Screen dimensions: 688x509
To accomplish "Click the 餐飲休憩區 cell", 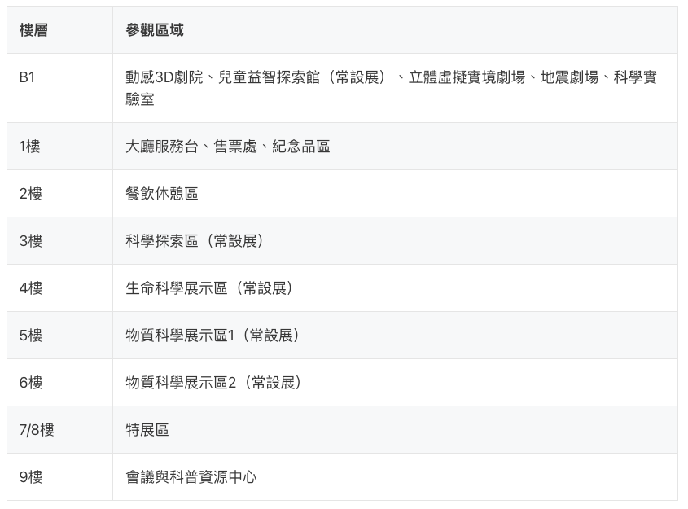I will click(162, 194).
